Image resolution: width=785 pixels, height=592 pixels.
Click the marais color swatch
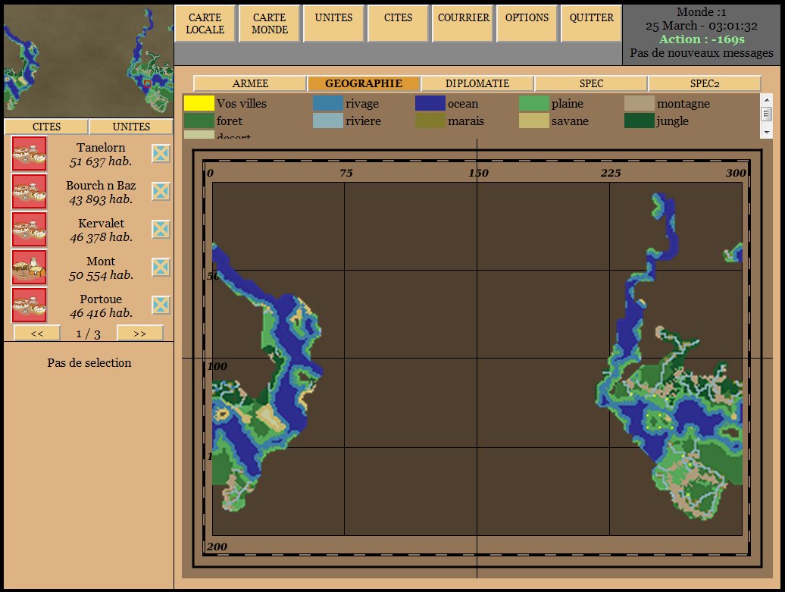(430, 121)
